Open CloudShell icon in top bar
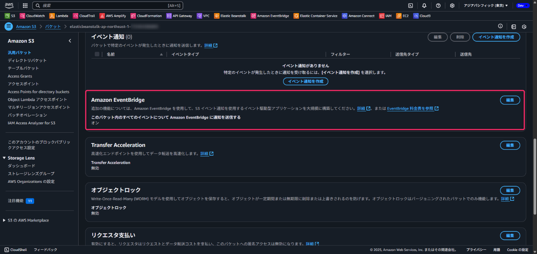This screenshot has height=254, width=537. click(410, 6)
